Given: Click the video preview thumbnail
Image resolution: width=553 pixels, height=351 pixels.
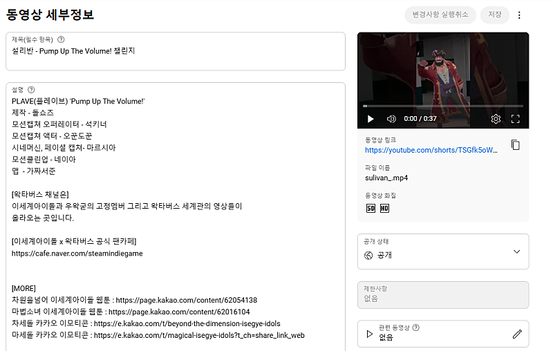Looking at the screenshot, I should tap(443, 80).
